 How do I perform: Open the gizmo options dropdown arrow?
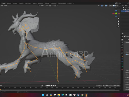(x=103, y=6)
